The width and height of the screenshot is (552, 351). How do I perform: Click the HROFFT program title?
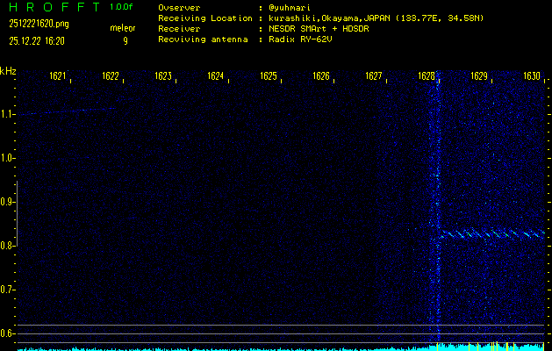click(54, 7)
